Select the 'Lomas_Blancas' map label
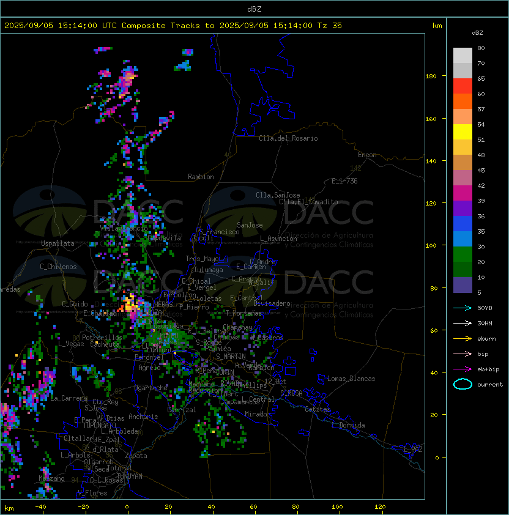Screen dimensions: 509x515 (351, 379)
